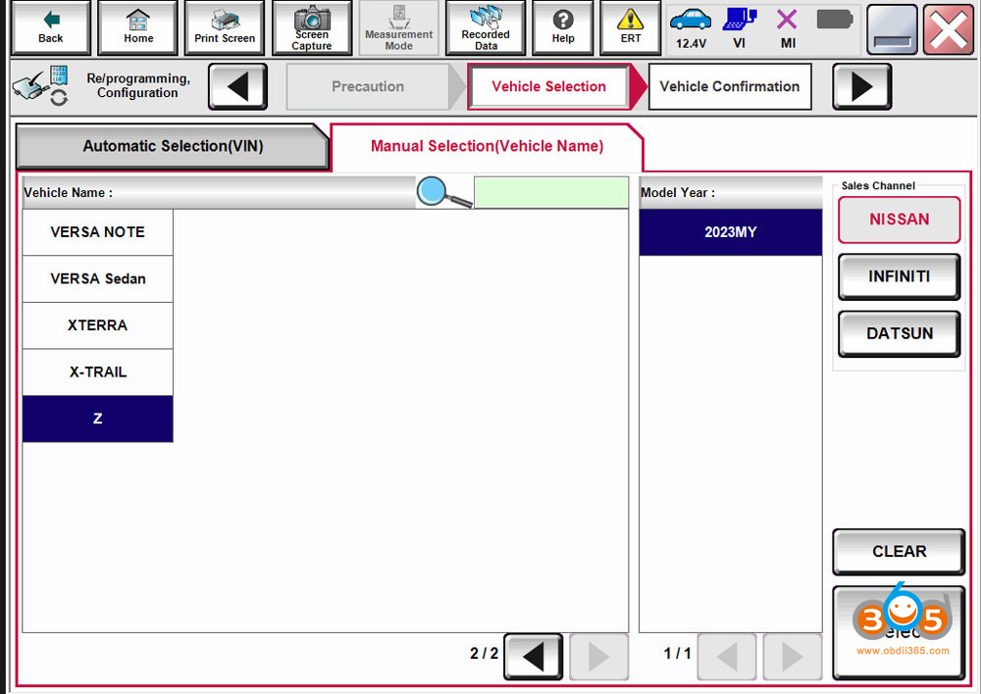Click the 1 / 1 page indicator

coord(677,654)
